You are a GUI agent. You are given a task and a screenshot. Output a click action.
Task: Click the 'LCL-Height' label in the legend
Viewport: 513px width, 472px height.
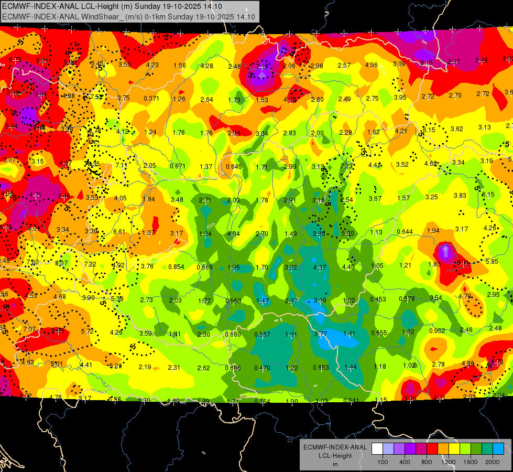pos(335,456)
